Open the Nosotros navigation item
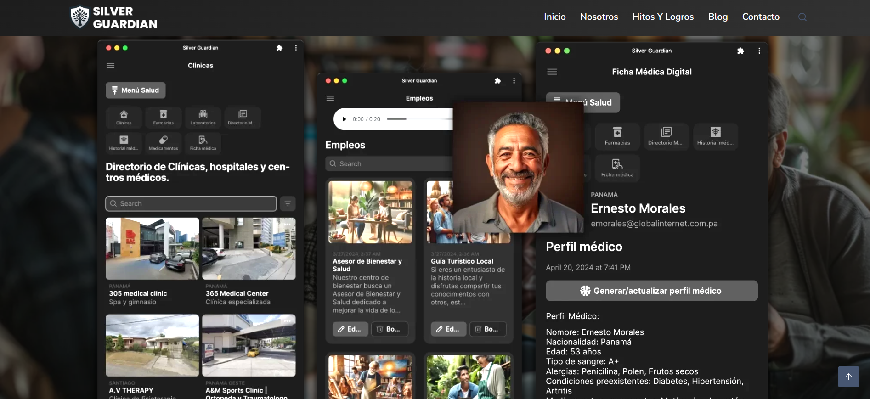Screen dimensions: 870x399 [x=599, y=17]
